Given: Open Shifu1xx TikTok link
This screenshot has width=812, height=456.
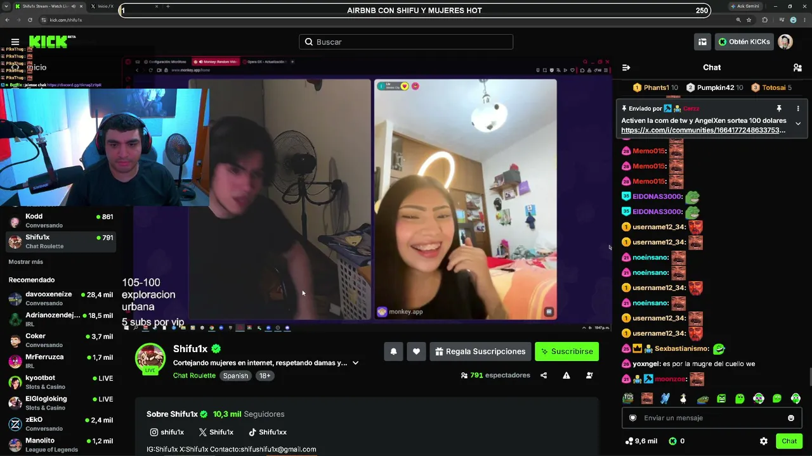Looking at the screenshot, I should 267,432.
